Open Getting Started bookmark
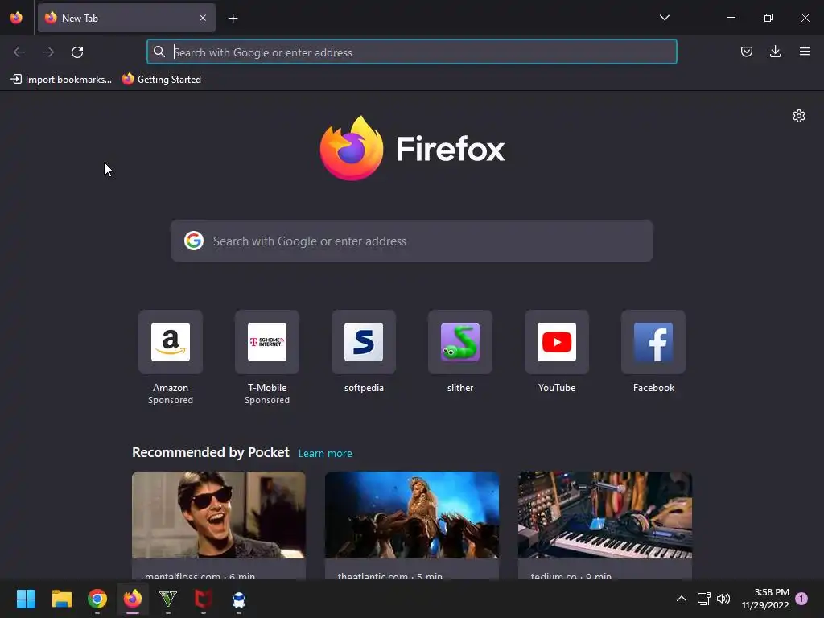This screenshot has height=618, width=824. pos(162,80)
